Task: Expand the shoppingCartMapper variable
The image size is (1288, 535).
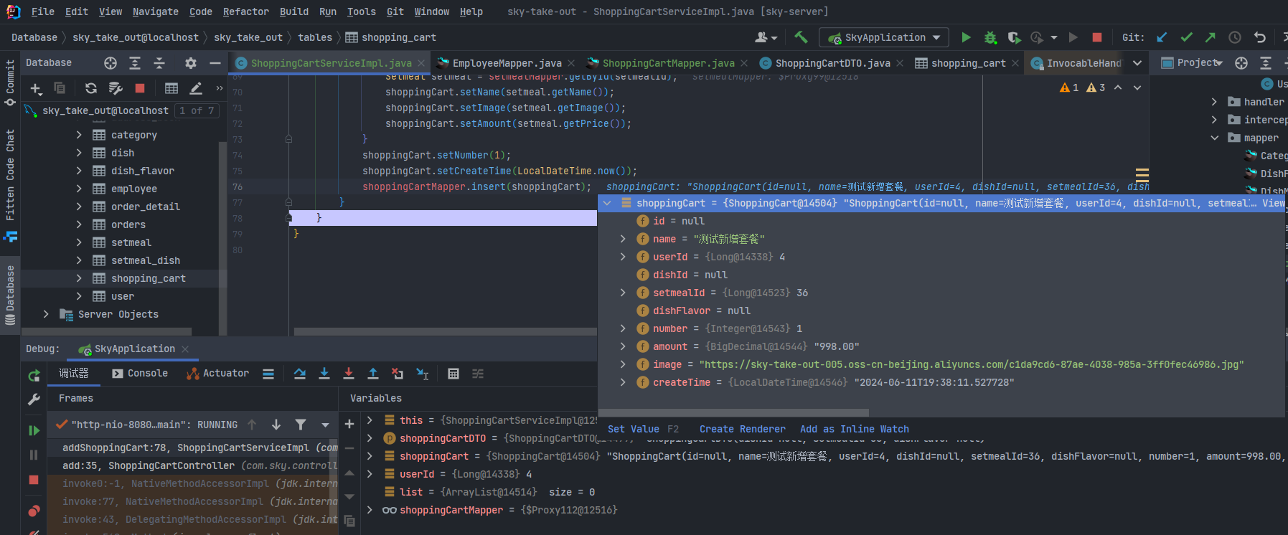Action: pos(370,510)
